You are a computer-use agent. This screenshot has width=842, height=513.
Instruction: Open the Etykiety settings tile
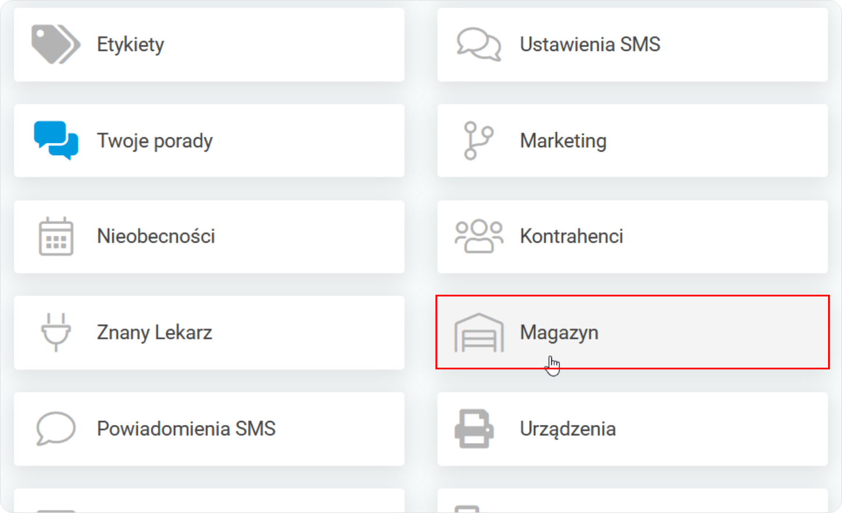(x=209, y=45)
